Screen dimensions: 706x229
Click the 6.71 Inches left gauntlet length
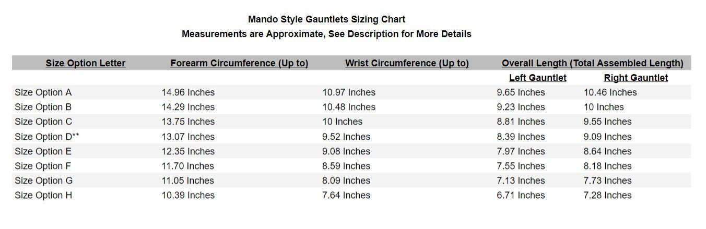point(521,195)
